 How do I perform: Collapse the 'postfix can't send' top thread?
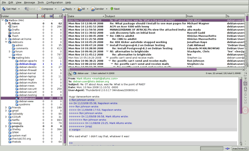point(107,58)
